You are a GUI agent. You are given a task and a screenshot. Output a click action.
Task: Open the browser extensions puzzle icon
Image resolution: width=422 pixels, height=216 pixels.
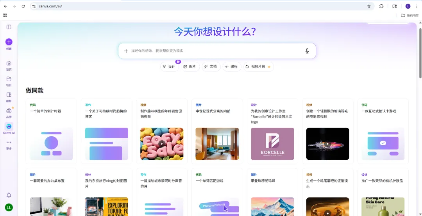point(381,6)
